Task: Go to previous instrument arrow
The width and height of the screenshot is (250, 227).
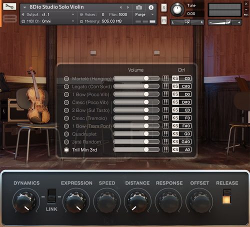Action: (121, 7)
